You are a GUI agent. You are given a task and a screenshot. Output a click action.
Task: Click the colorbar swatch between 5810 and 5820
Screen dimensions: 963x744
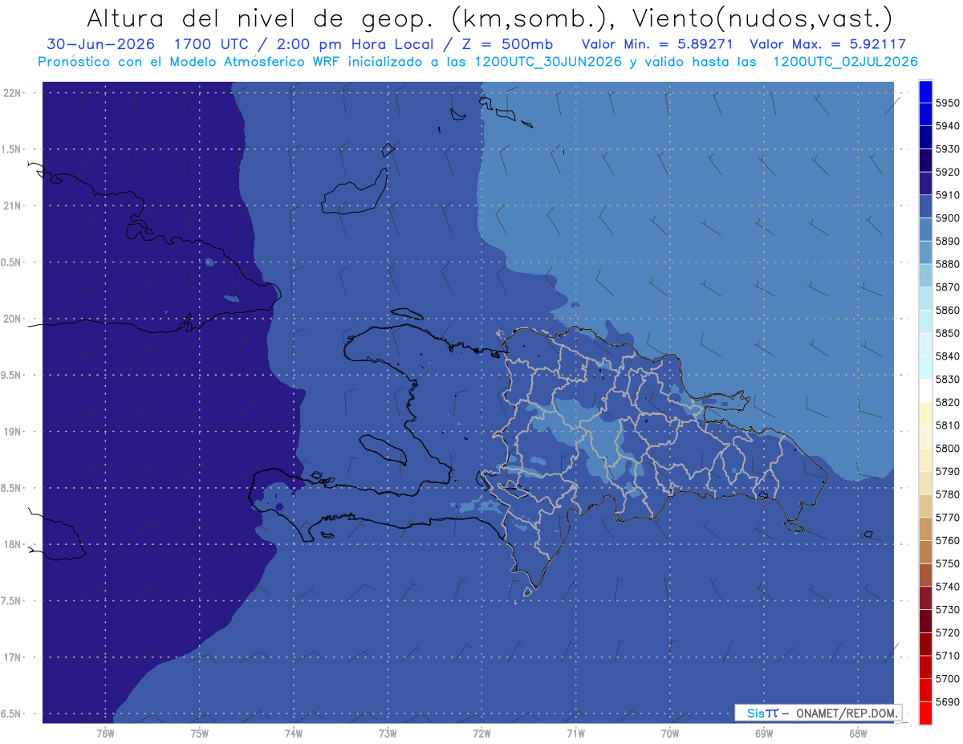pos(925,414)
